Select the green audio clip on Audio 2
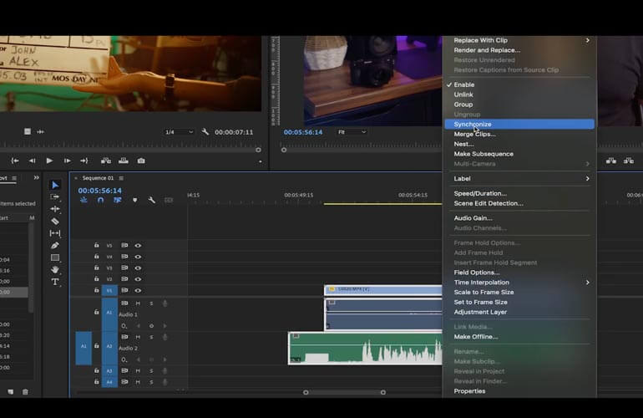 [366, 349]
